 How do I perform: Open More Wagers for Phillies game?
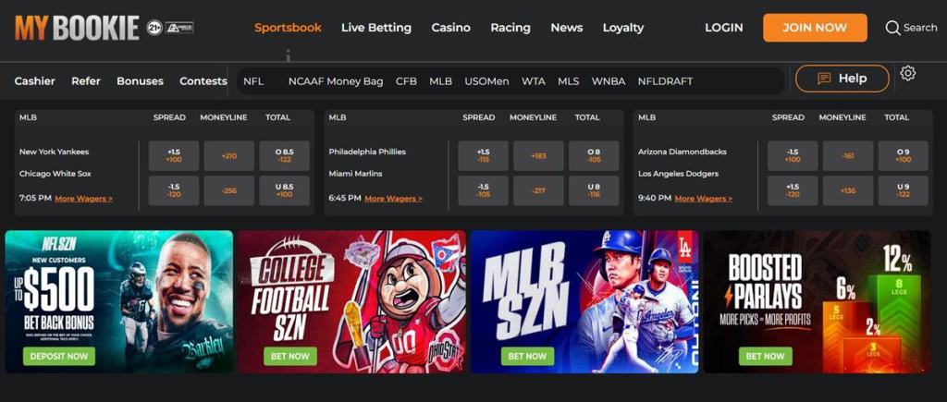pyautogui.click(x=393, y=198)
